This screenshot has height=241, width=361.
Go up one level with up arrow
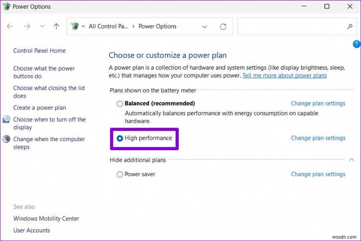(56, 26)
